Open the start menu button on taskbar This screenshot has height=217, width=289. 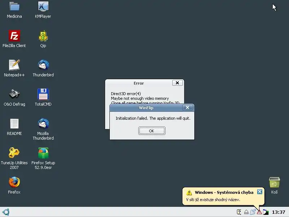coord(6,212)
